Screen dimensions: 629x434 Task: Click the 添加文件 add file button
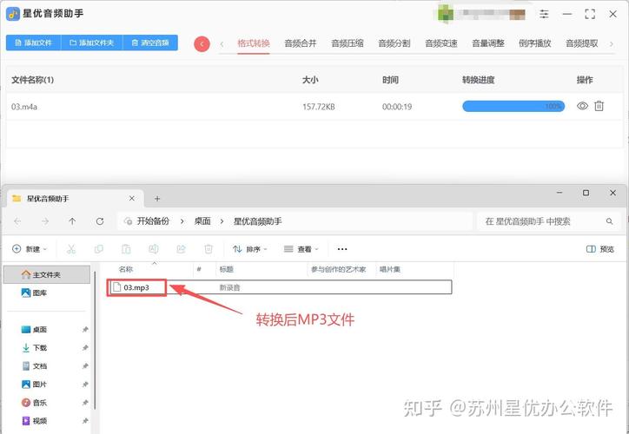(x=33, y=43)
